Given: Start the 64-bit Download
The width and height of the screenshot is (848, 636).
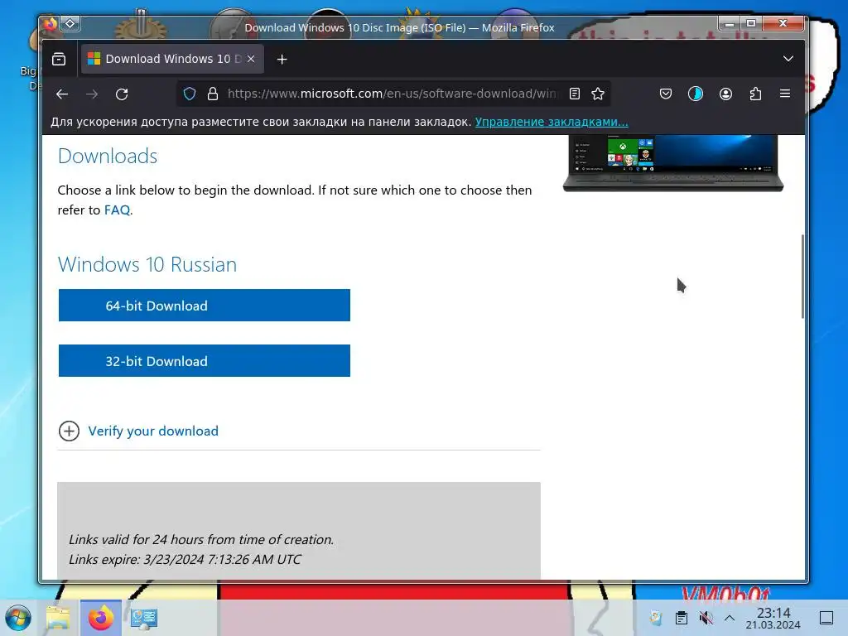Looking at the screenshot, I should pyautogui.click(x=205, y=306).
